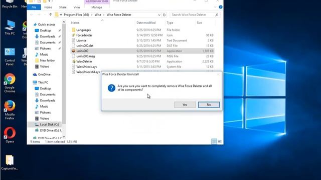Open Documents under This PC
The image size is (321, 180).
pyautogui.click(x=48, y=94)
